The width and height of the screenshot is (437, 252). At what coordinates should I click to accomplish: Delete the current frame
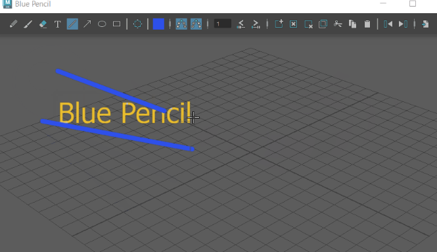(x=308, y=24)
